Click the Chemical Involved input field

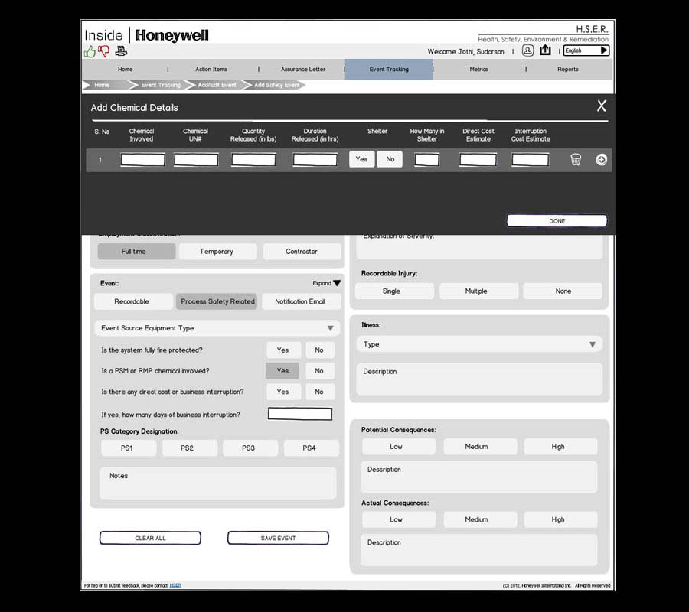click(142, 160)
